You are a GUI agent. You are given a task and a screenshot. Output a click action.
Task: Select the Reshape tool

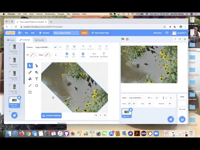[x=37, y=66]
